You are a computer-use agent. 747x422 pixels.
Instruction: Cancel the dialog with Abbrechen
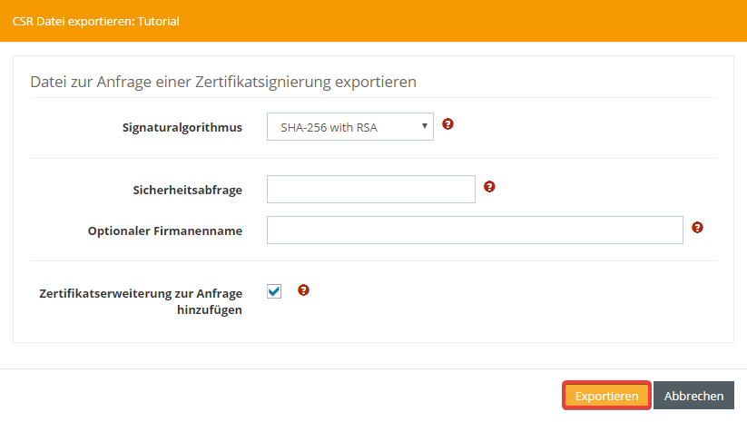(693, 396)
